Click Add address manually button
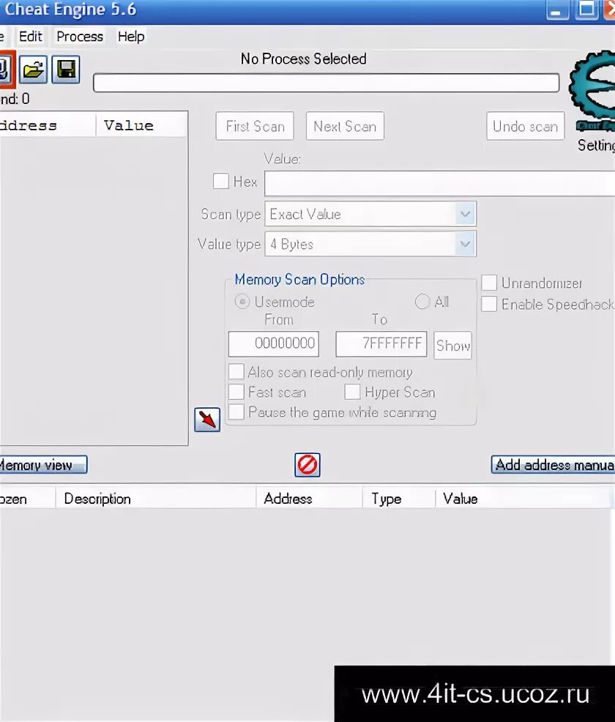The height and width of the screenshot is (722, 615). point(553,464)
